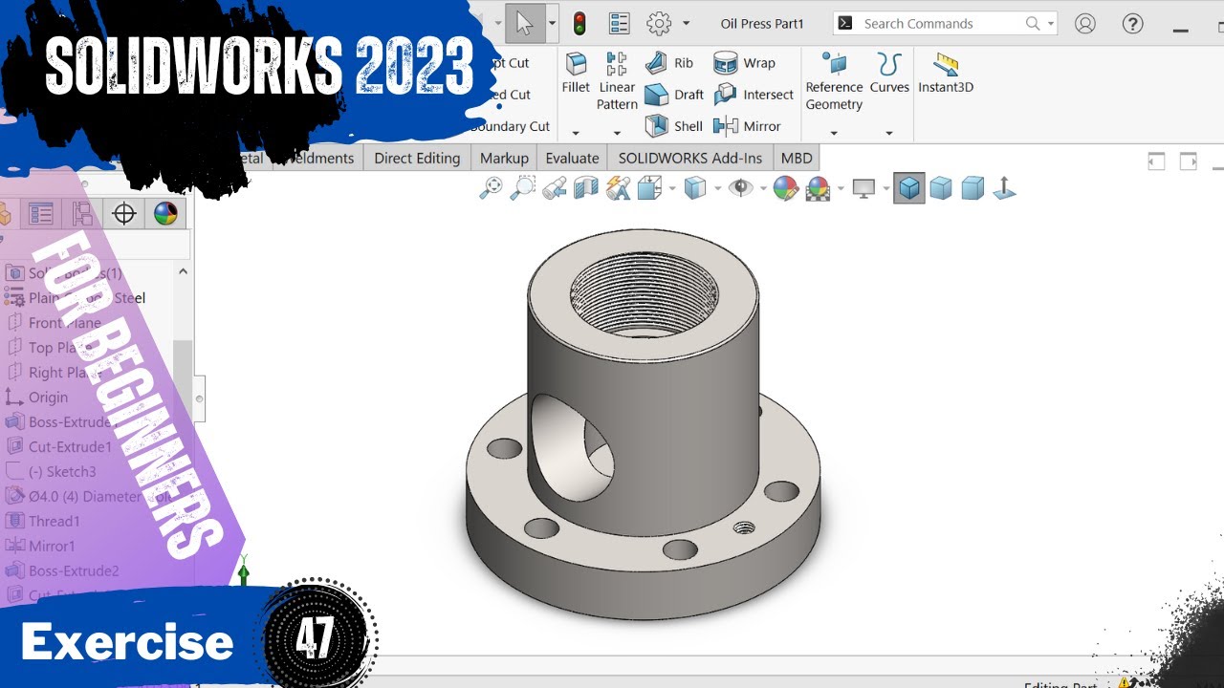Open Edit Appearance color ball

tap(786, 188)
